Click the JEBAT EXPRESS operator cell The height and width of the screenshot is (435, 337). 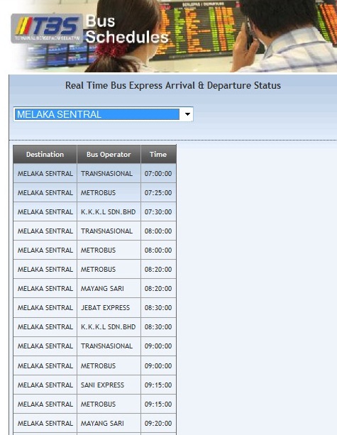(x=109, y=308)
